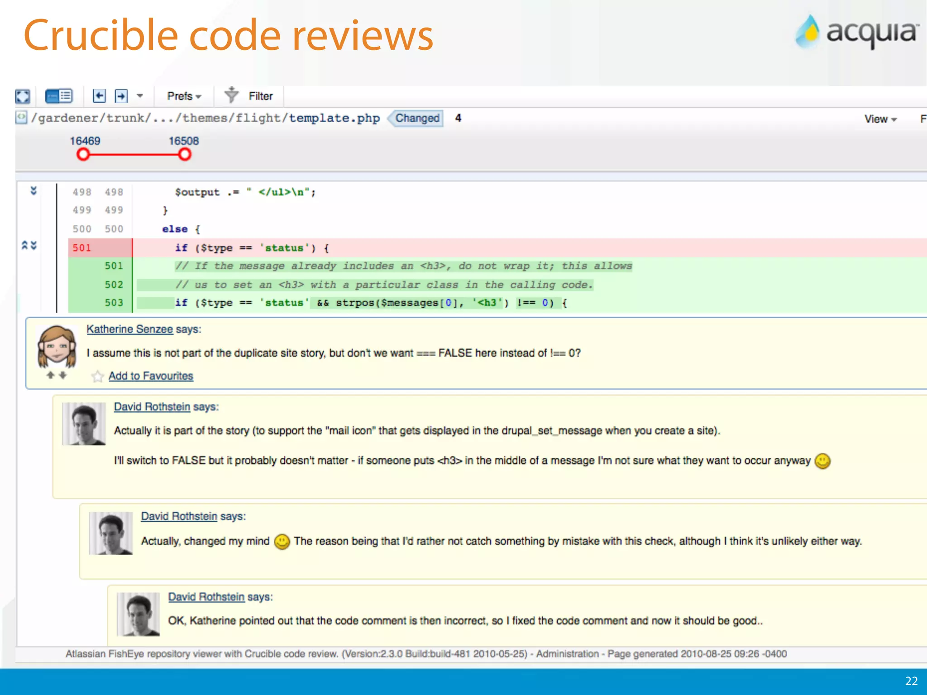Toggle the side-by-side diff view icon
Screen dimensions: 927x695
(x=59, y=96)
